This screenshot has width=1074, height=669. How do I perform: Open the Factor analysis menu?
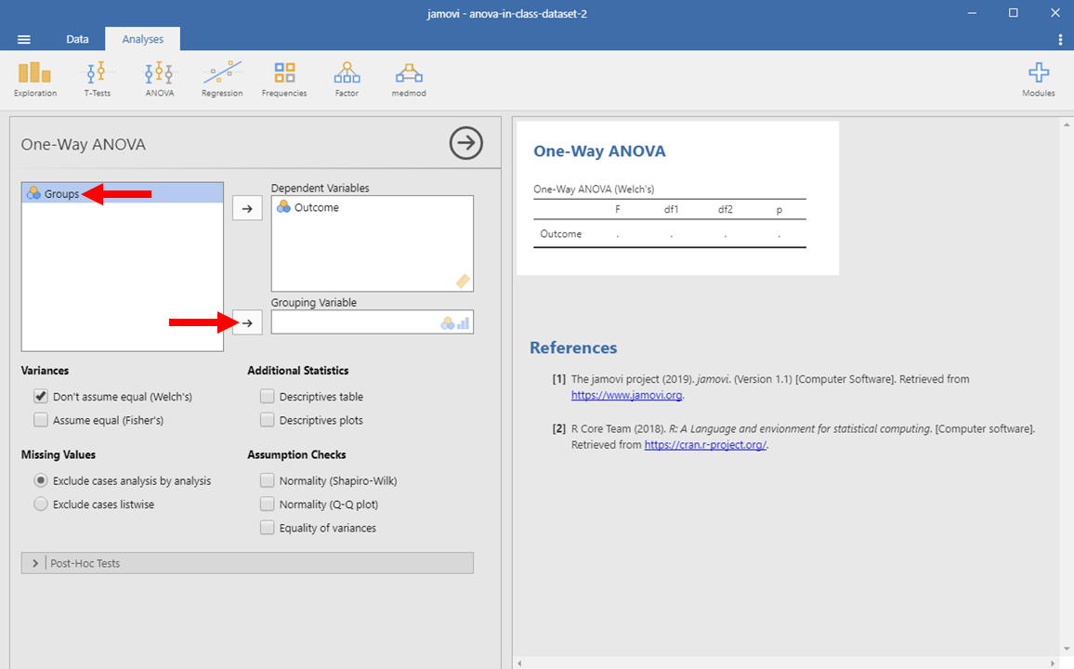click(347, 78)
